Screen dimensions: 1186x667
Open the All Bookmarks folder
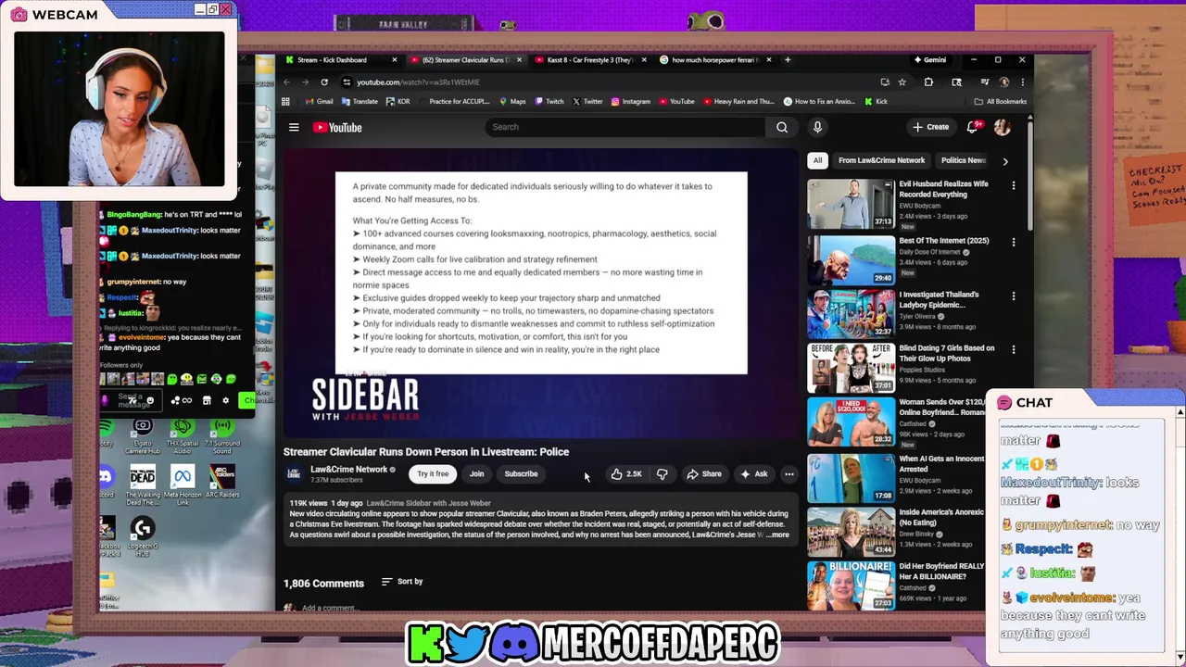[1000, 102]
